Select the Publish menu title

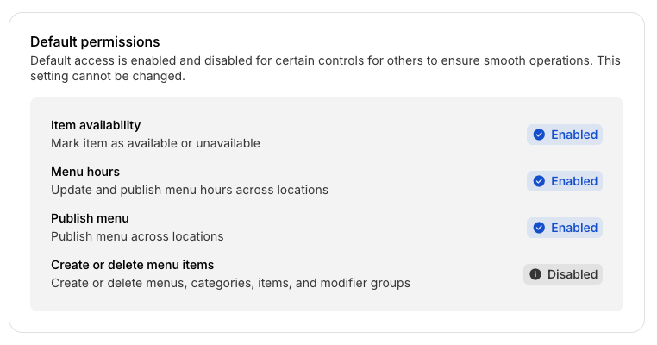tap(90, 218)
